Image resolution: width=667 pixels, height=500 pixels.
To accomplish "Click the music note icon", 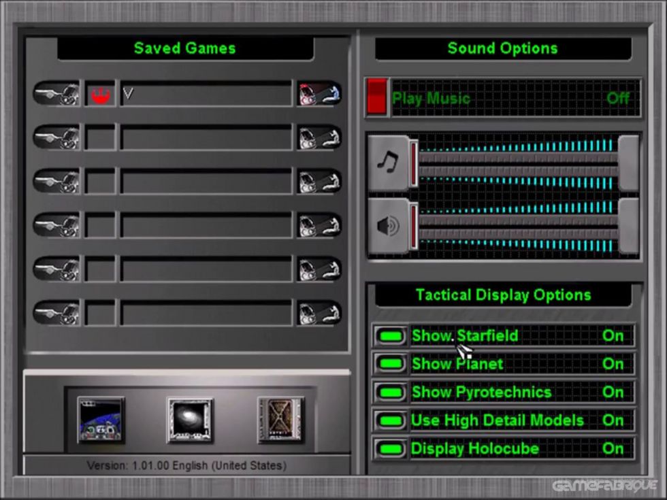I will (x=387, y=163).
